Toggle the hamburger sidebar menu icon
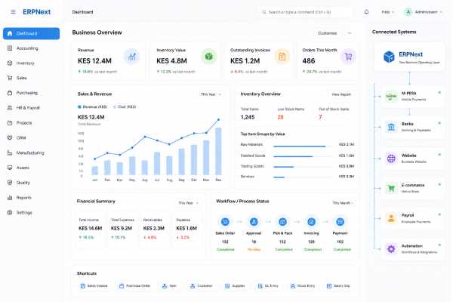This screenshot has width=453, height=302. pyautogui.click(x=13, y=12)
